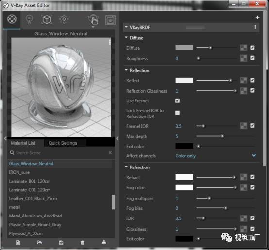Open render options arrow below teapot
Screen dimensions: 269x250
pyautogui.click(x=93, y=27)
